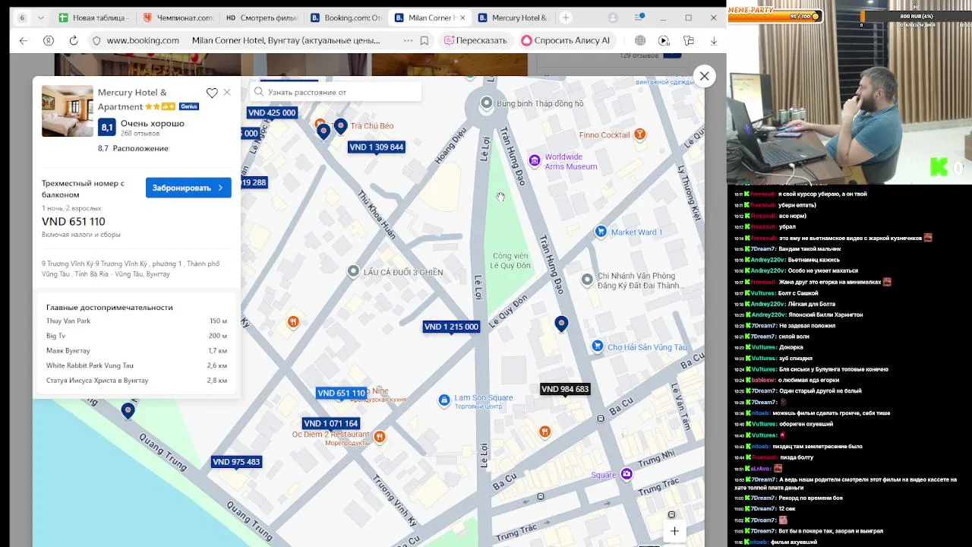
Task: Select the VND 1 309 844 price marker
Action: coord(376,147)
